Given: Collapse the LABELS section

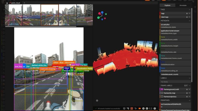Looking at the screenshot, I should (189, 78).
